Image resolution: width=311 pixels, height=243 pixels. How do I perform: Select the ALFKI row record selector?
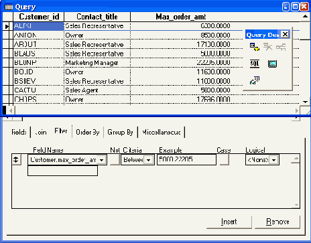tap(7, 26)
